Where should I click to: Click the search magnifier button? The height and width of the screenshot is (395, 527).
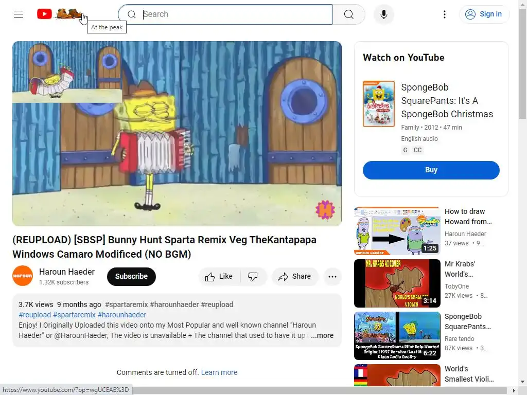point(348,14)
